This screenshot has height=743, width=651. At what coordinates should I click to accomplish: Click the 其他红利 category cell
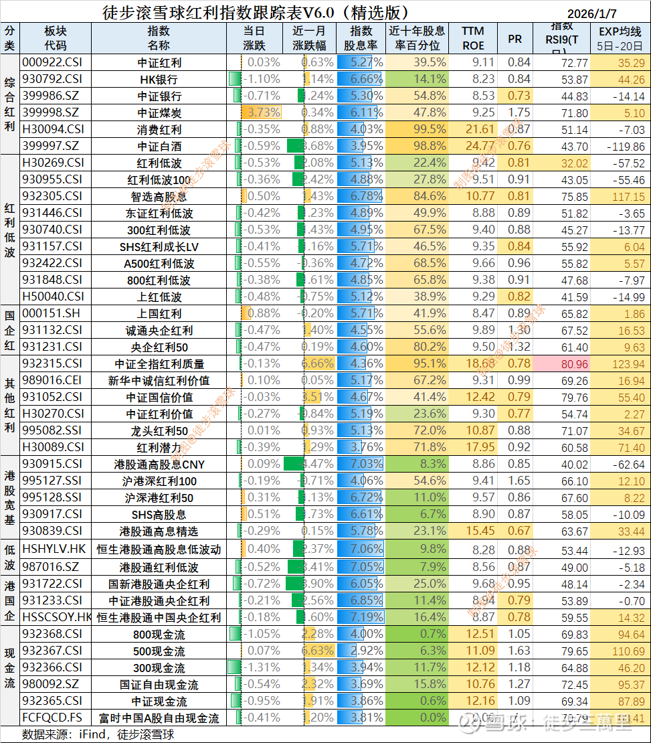(10, 406)
